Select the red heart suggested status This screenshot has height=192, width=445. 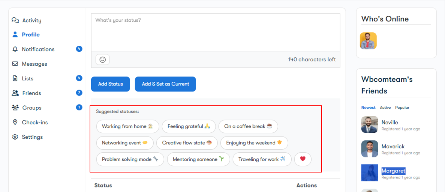pos(303,159)
